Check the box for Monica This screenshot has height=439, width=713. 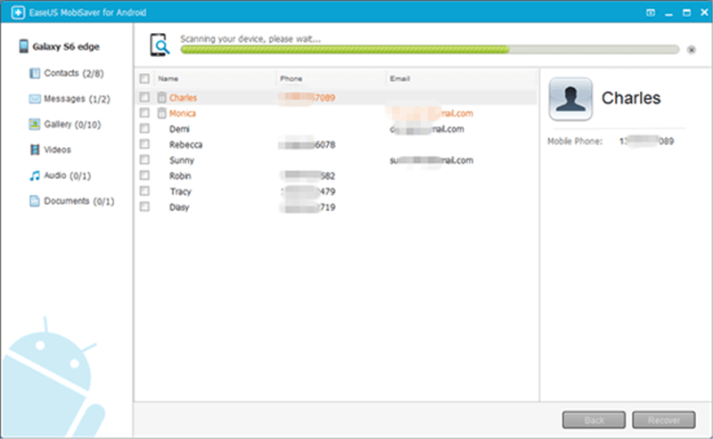[144, 113]
